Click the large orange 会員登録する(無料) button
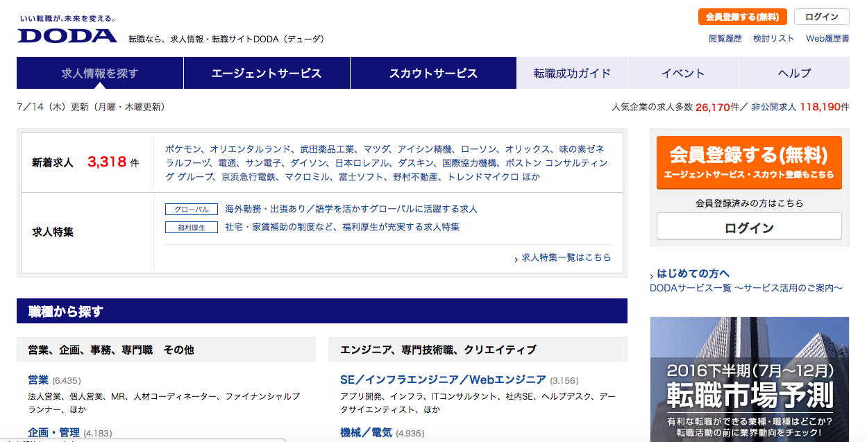This screenshot has width=867, height=442. pyautogui.click(x=749, y=162)
